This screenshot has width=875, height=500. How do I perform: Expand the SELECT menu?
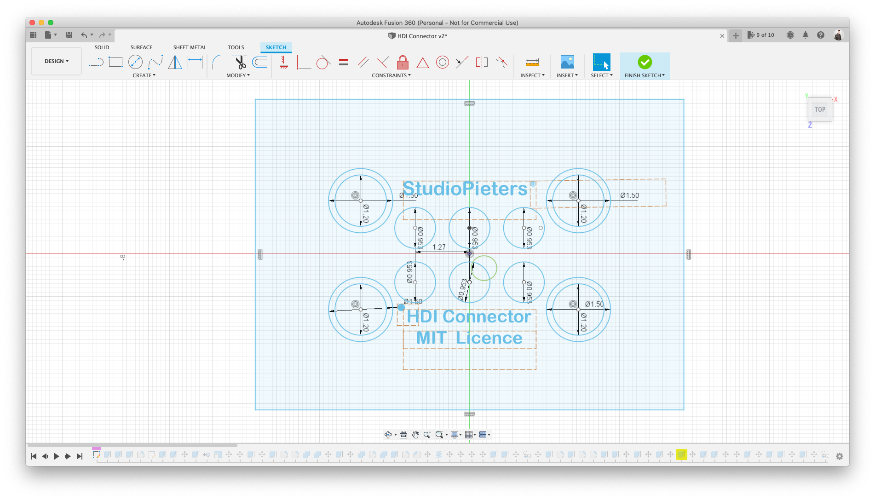coord(602,75)
